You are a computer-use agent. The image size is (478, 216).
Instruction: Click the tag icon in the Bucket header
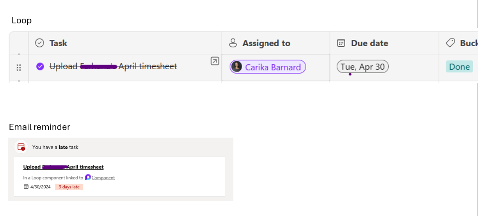click(450, 43)
